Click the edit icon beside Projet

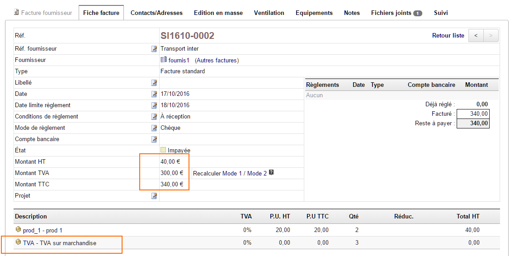pyautogui.click(x=154, y=196)
